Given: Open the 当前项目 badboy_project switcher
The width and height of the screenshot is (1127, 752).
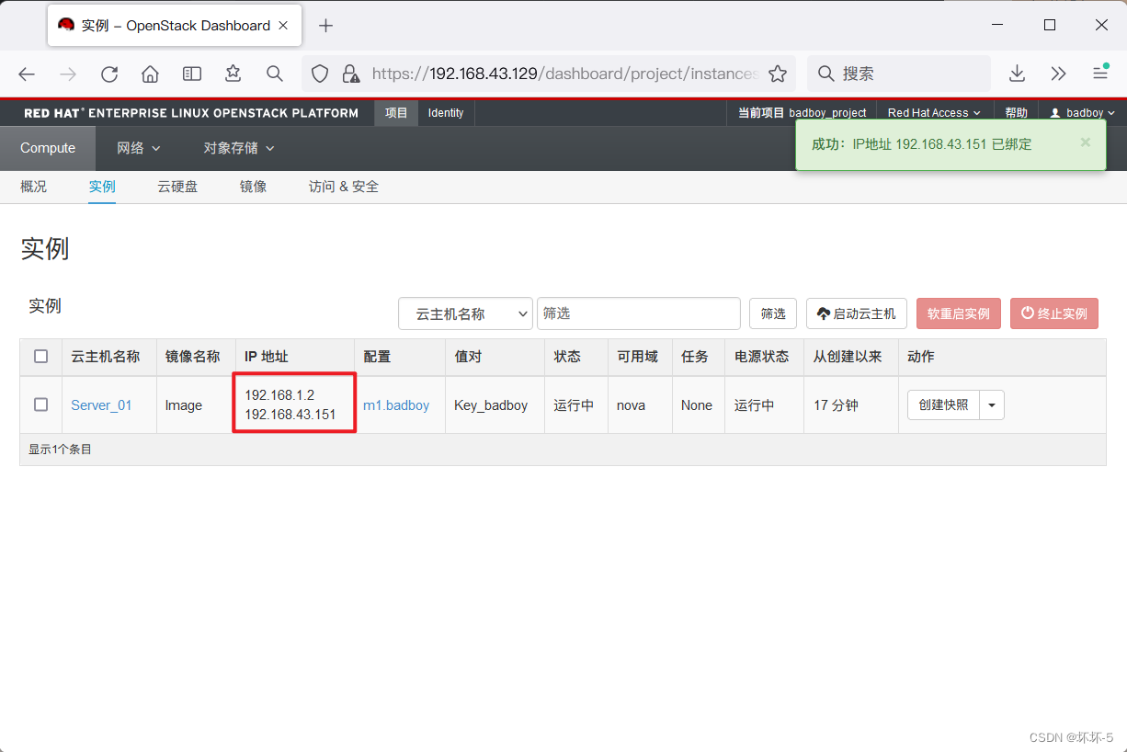Looking at the screenshot, I should (x=803, y=113).
